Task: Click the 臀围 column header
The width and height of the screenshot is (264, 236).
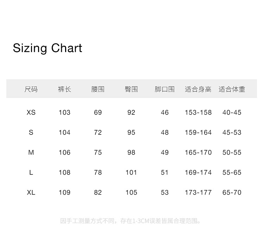Action: pos(131,89)
